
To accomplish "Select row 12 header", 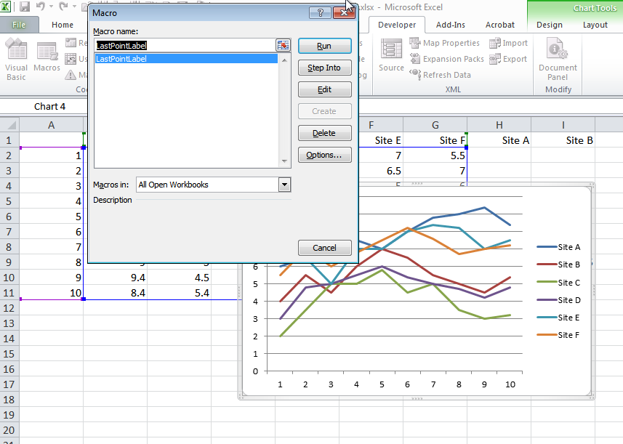I will tap(9, 308).
